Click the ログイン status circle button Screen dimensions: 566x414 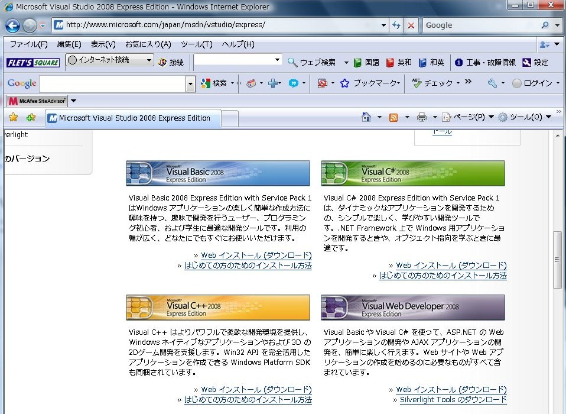517,83
